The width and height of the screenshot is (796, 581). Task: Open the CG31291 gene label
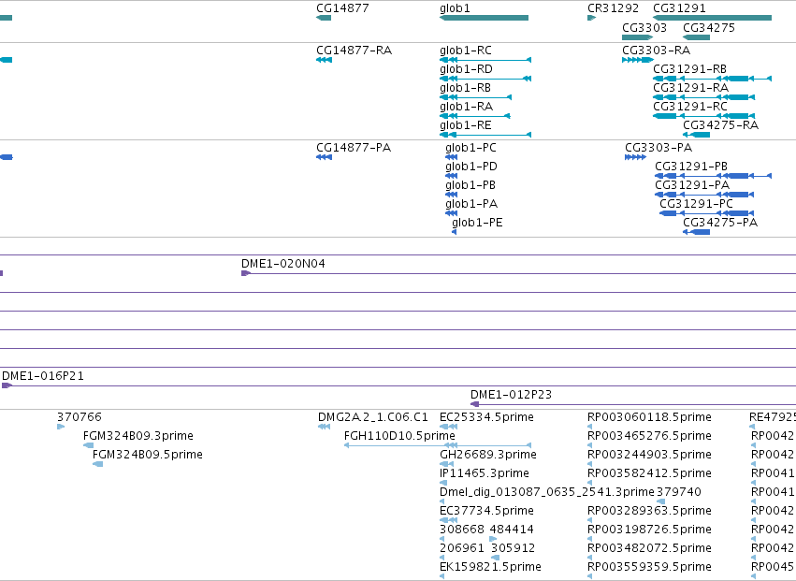pos(679,8)
